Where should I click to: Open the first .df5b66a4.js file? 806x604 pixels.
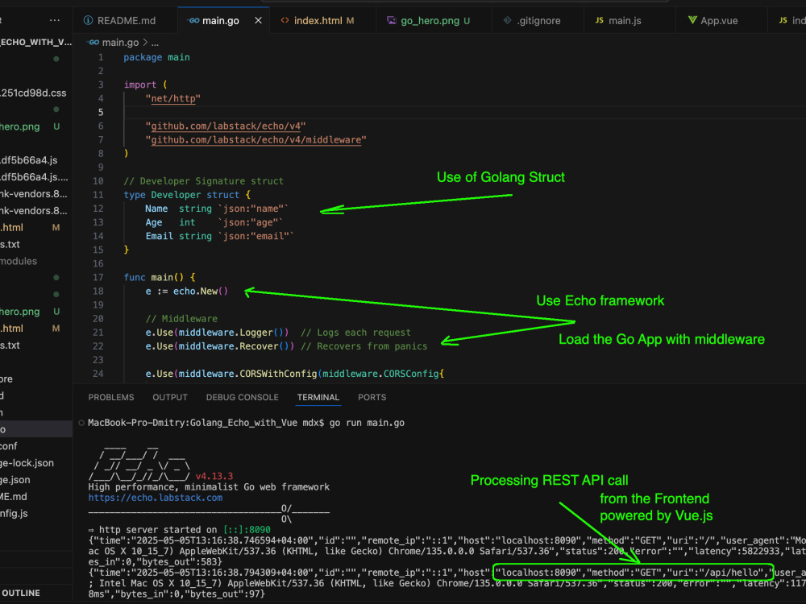pyautogui.click(x=29, y=160)
